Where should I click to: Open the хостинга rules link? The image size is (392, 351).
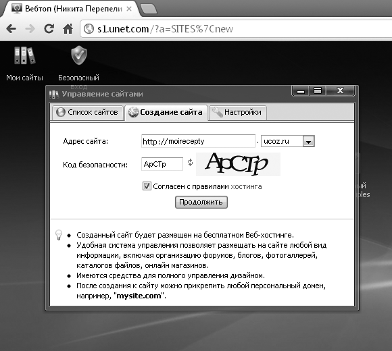point(246,186)
